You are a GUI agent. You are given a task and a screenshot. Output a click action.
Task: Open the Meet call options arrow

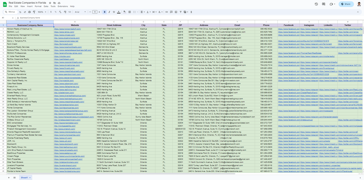click(x=335, y=4)
